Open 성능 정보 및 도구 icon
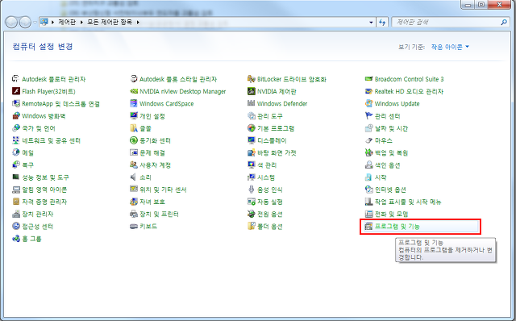Screen dimensions: 516x321 (x=16, y=177)
